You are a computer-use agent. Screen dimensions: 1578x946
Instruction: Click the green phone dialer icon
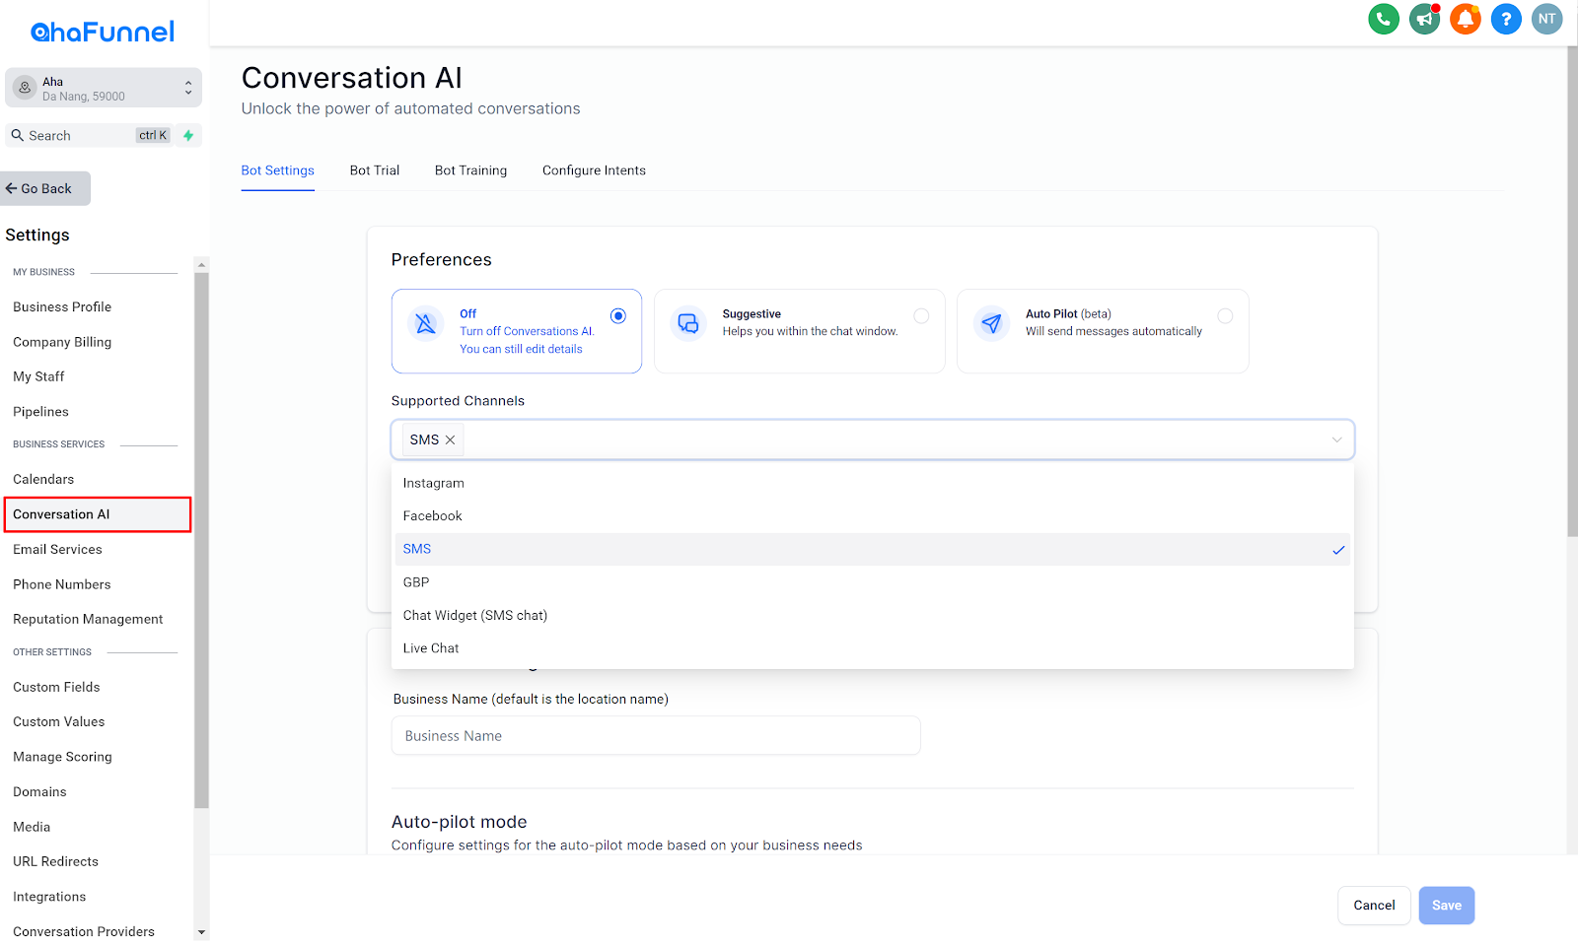point(1384,19)
